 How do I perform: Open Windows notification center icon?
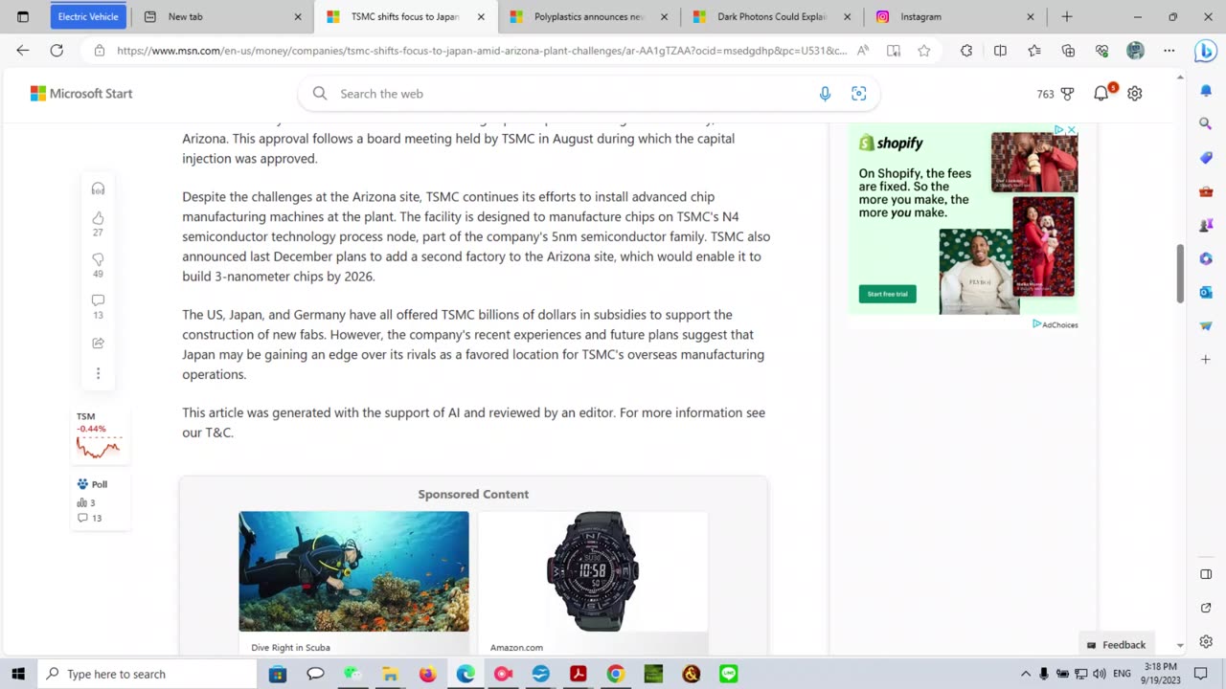point(1201,674)
